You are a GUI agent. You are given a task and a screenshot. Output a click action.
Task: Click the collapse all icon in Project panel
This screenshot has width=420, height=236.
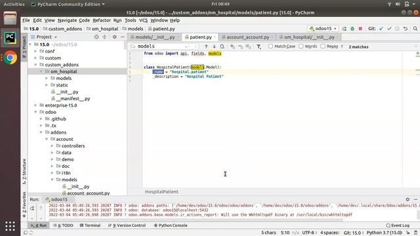click(104, 37)
